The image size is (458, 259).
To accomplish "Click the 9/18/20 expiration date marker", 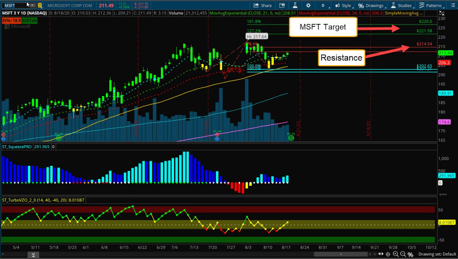I will pyautogui.click(x=368, y=128).
